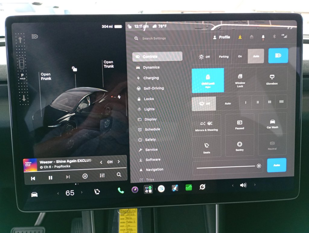Screen dimensions: 309x233
Task: Open the energy chart app icon
Action: pyautogui.click(x=189, y=187)
